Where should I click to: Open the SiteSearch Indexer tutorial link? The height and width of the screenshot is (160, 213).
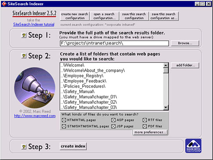[34, 24]
